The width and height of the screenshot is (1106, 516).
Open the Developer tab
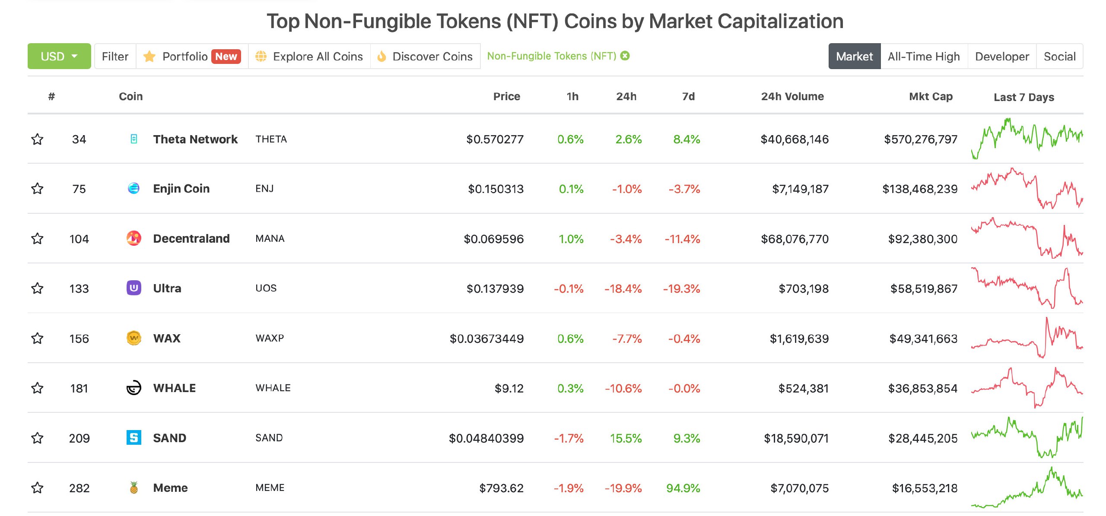(1002, 56)
